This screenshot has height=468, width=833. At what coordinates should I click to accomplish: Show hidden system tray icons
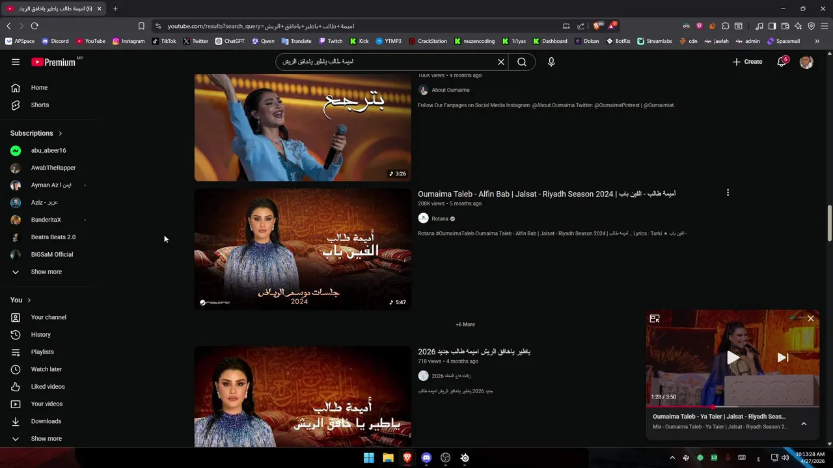pos(672,458)
